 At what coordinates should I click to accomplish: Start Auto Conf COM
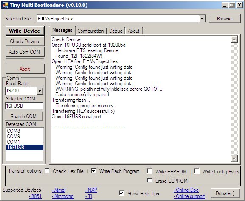coord(25,52)
